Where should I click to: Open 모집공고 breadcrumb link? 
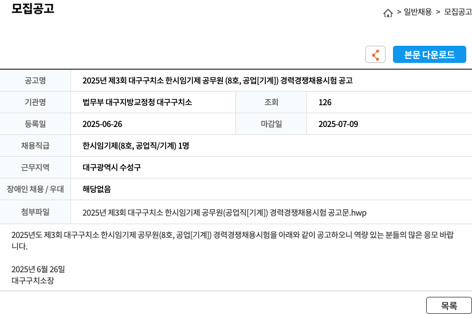[458, 11]
